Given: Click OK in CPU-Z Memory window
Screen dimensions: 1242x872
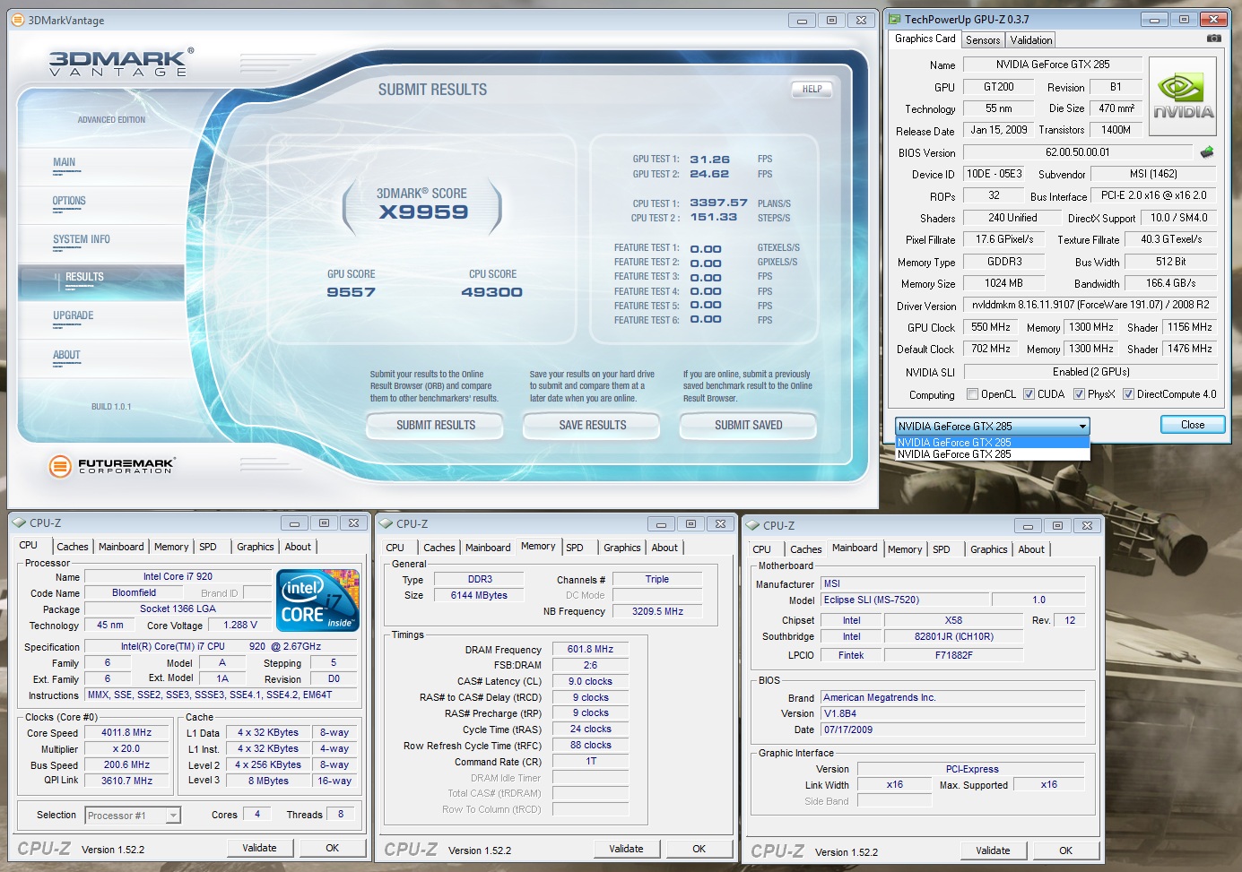Looking at the screenshot, I should pos(699,849).
